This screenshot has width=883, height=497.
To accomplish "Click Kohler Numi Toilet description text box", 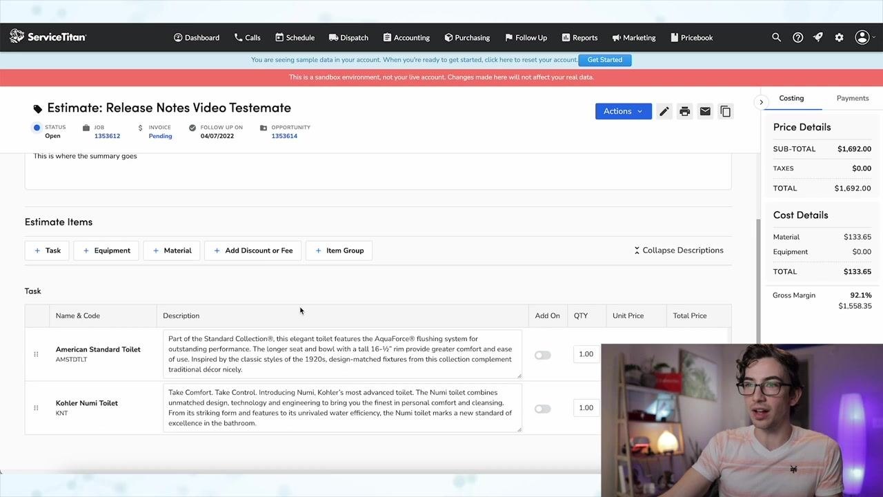I will pyautogui.click(x=342, y=408).
